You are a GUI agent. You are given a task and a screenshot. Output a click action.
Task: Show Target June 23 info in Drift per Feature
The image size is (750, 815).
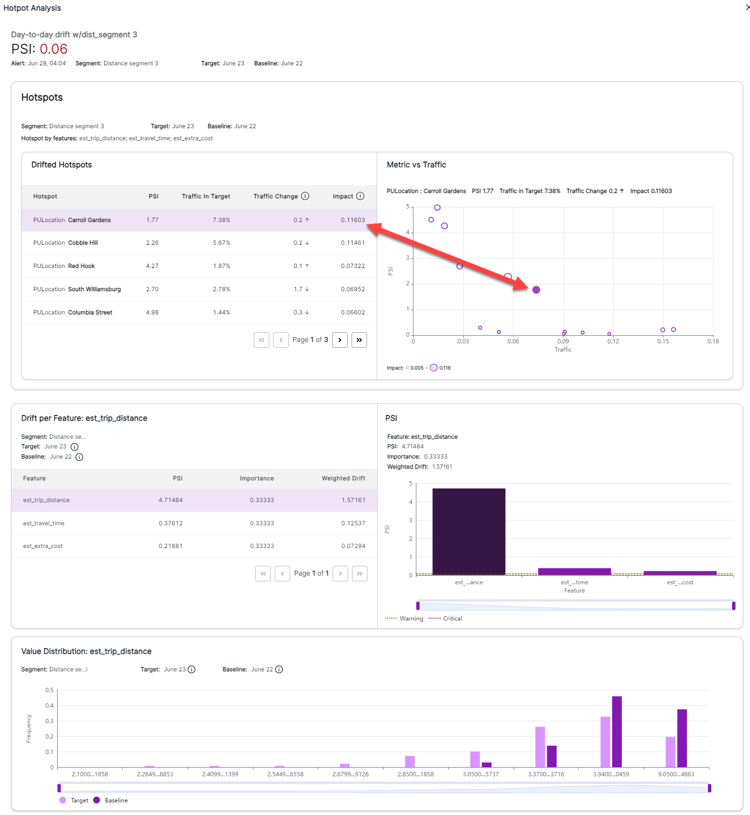74,447
